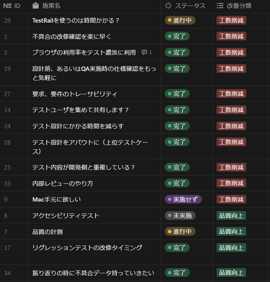This screenshot has height=282, width=270.
Task: Click the No. ID column number icon
Action: point(8,6)
